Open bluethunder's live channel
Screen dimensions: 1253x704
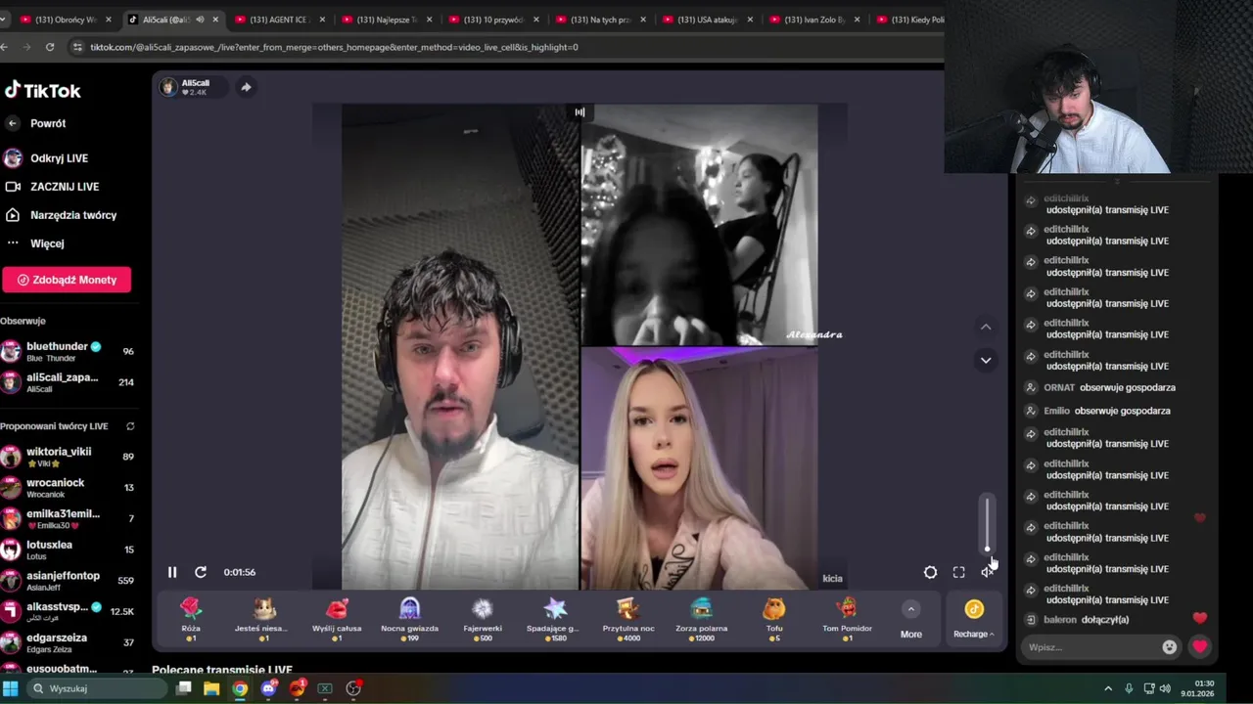[67, 351]
